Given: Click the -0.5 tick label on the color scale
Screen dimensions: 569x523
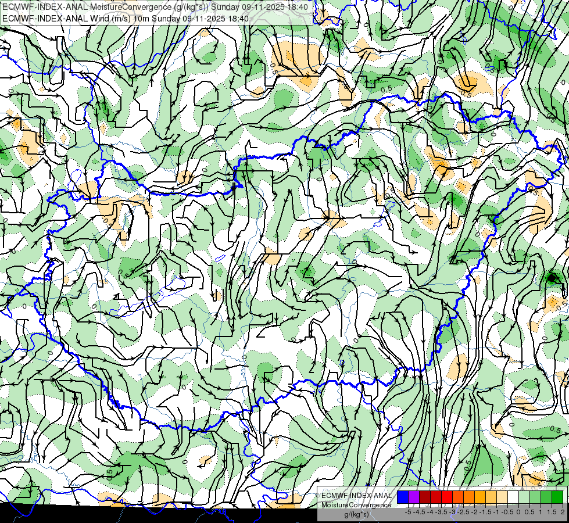Looking at the screenshot, I should coord(507,512).
